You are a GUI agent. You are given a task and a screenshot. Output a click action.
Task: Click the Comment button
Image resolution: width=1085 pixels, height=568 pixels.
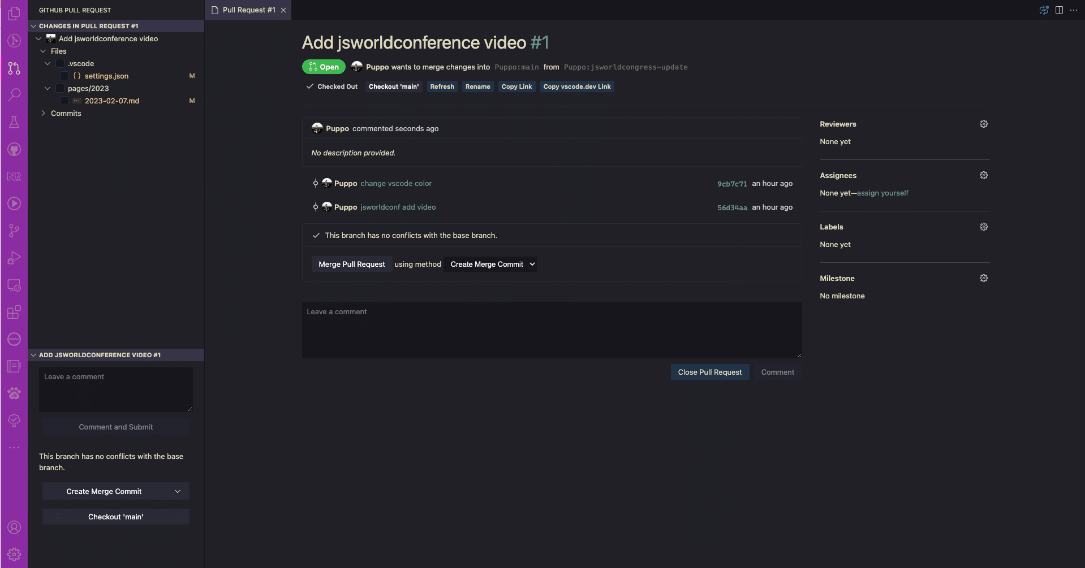tap(777, 372)
